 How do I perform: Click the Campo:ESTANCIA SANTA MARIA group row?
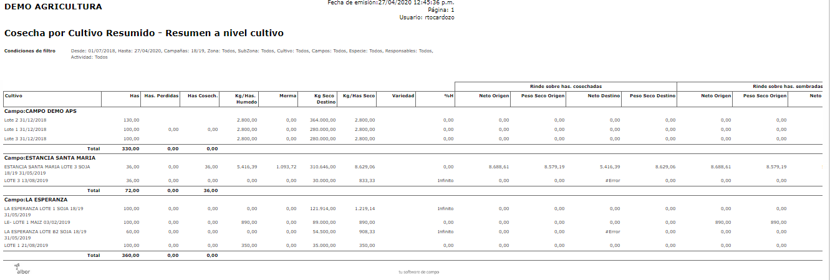pyautogui.click(x=50, y=158)
